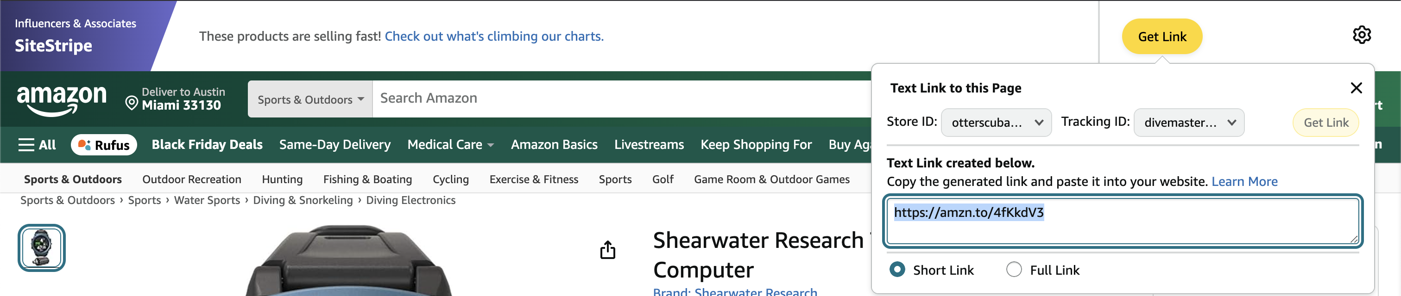Click Diving & Snorkeling breadcrumb

tap(303, 200)
